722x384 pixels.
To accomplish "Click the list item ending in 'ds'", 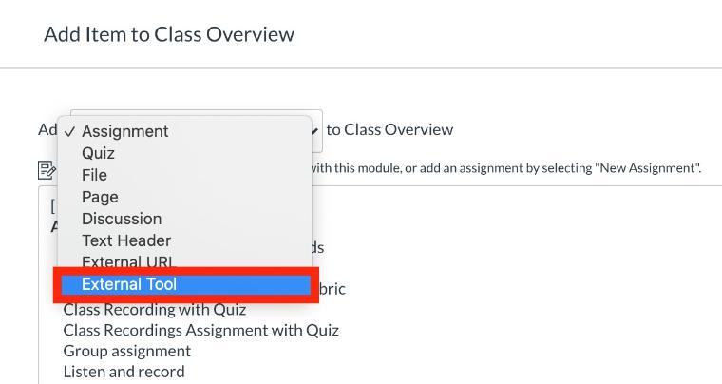I will pyautogui.click(x=316, y=247).
